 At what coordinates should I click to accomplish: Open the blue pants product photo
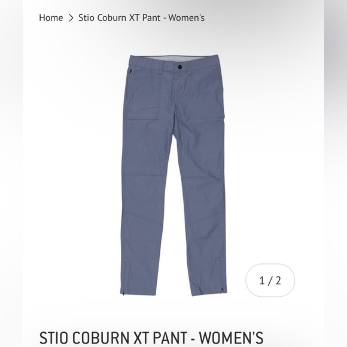174,175
